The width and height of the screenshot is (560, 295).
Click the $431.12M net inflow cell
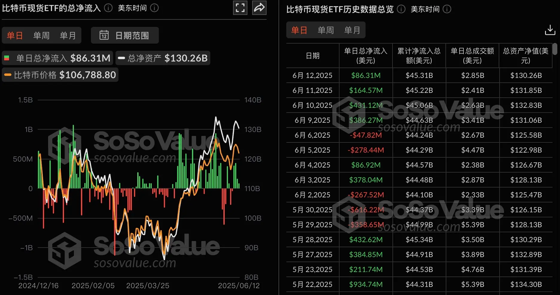tap(366, 105)
